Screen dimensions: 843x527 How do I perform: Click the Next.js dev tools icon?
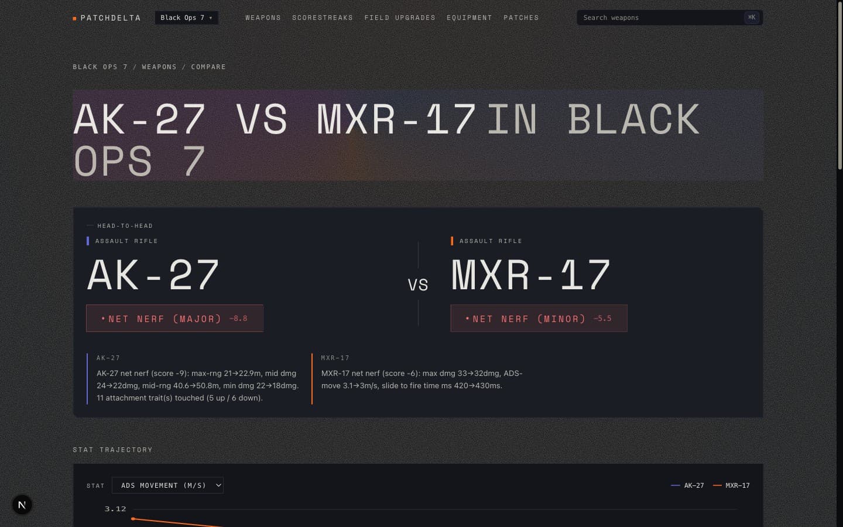22,505
